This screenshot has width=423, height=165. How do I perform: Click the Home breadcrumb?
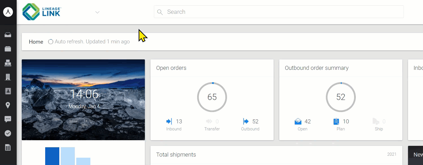36,42
